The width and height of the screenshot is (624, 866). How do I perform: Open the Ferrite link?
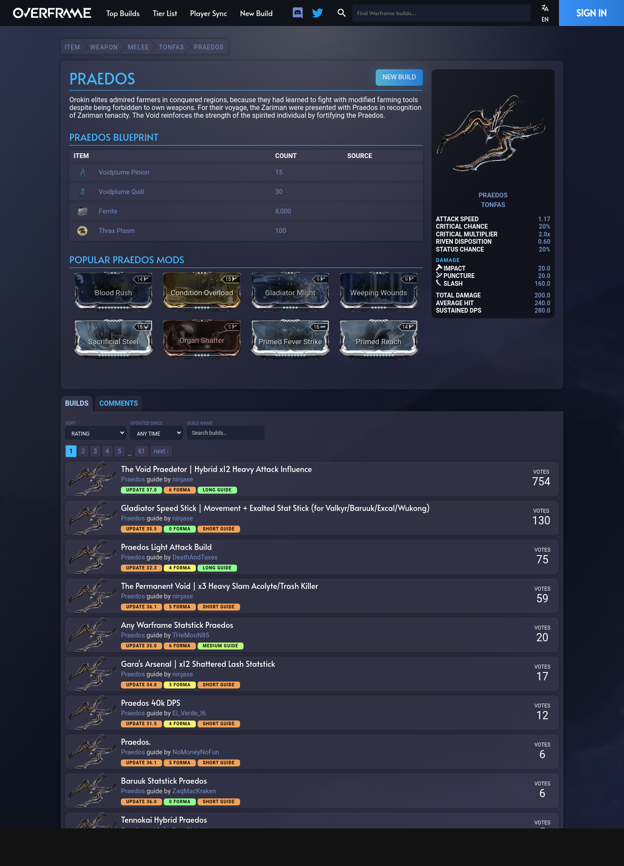click(108, 211)
